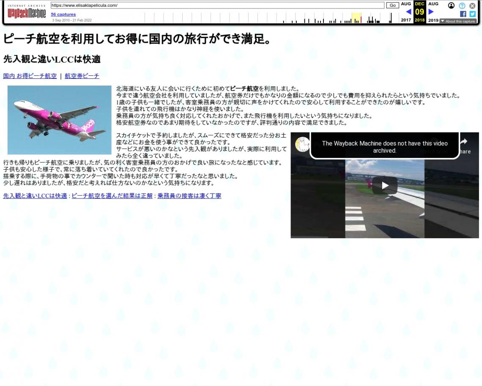
Task: Open the user account icon
Action: tap(451, 6)
